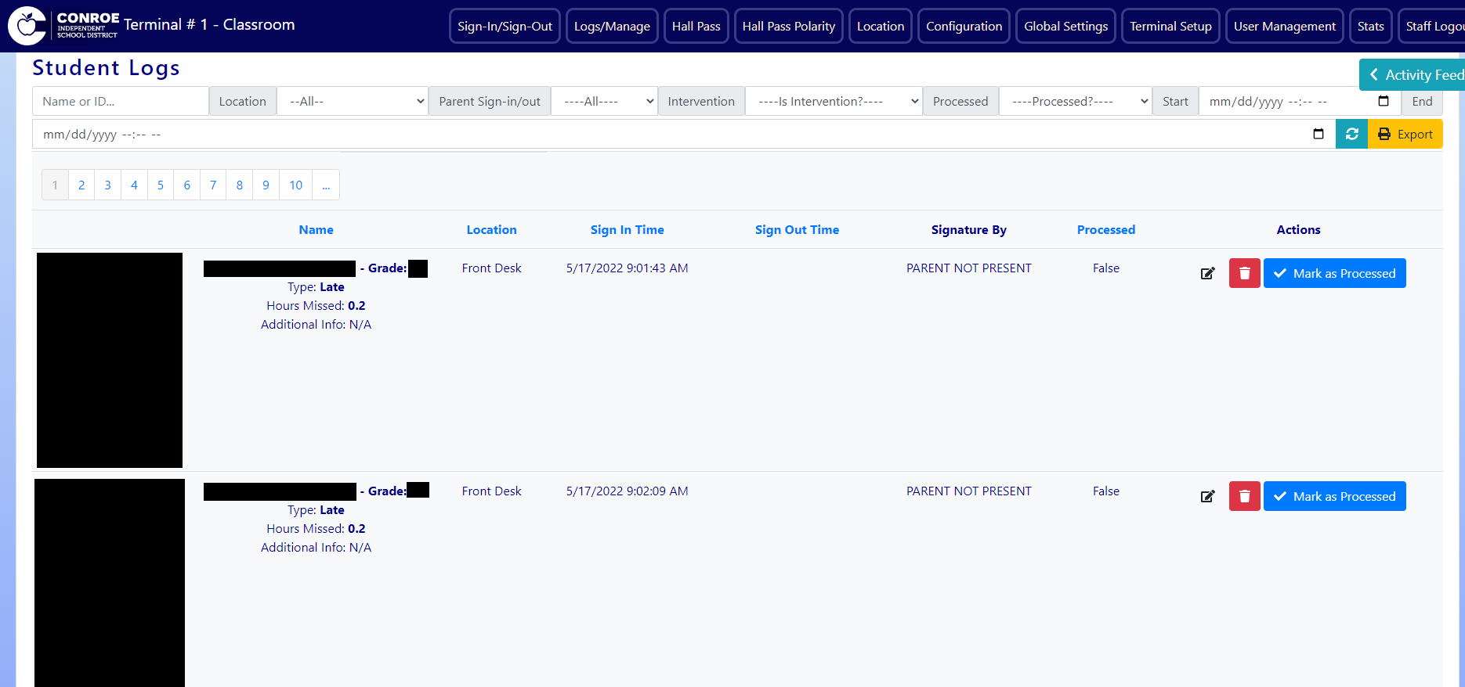Mark the first log as Processed
This screenshot has width=1465, height=687.
pyautogui.click(x=1334, y=273)
